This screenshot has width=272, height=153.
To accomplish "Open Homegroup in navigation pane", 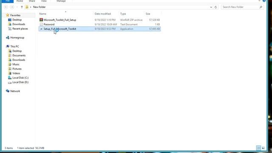I will 17,38.
